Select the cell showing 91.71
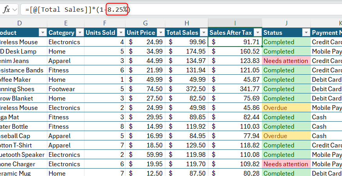The image size is (342, 176). pos(235,42)
